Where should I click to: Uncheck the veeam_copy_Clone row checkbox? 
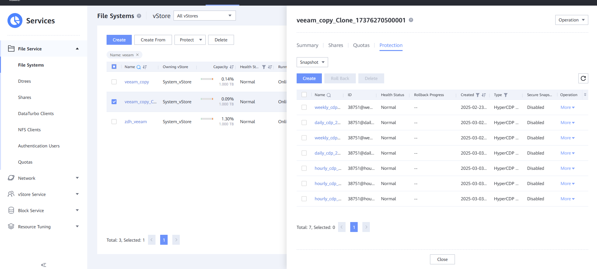114,102
